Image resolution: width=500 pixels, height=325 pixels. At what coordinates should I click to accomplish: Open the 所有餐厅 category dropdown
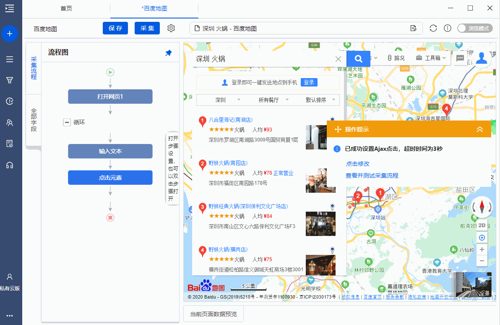273,100
